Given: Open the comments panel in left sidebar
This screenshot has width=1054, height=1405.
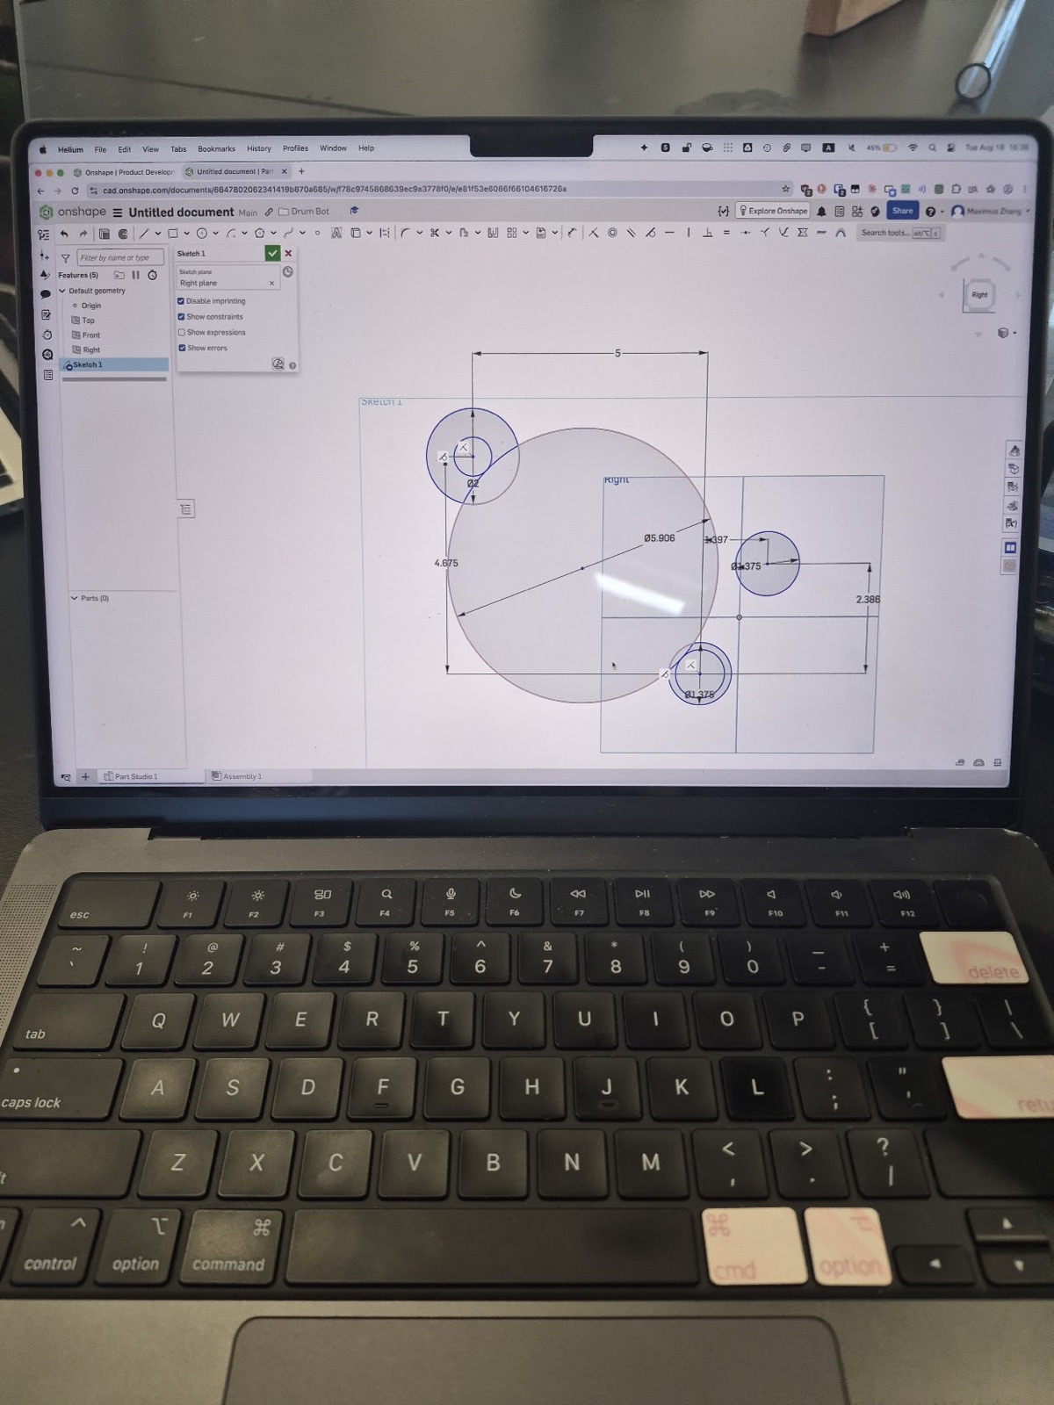Looking at the screenshot, I should coord(46,294).
